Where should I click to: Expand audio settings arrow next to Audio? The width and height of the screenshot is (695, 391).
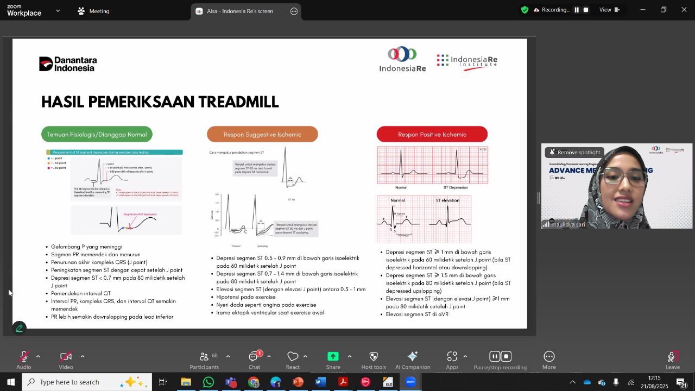[x=38, y=356]
